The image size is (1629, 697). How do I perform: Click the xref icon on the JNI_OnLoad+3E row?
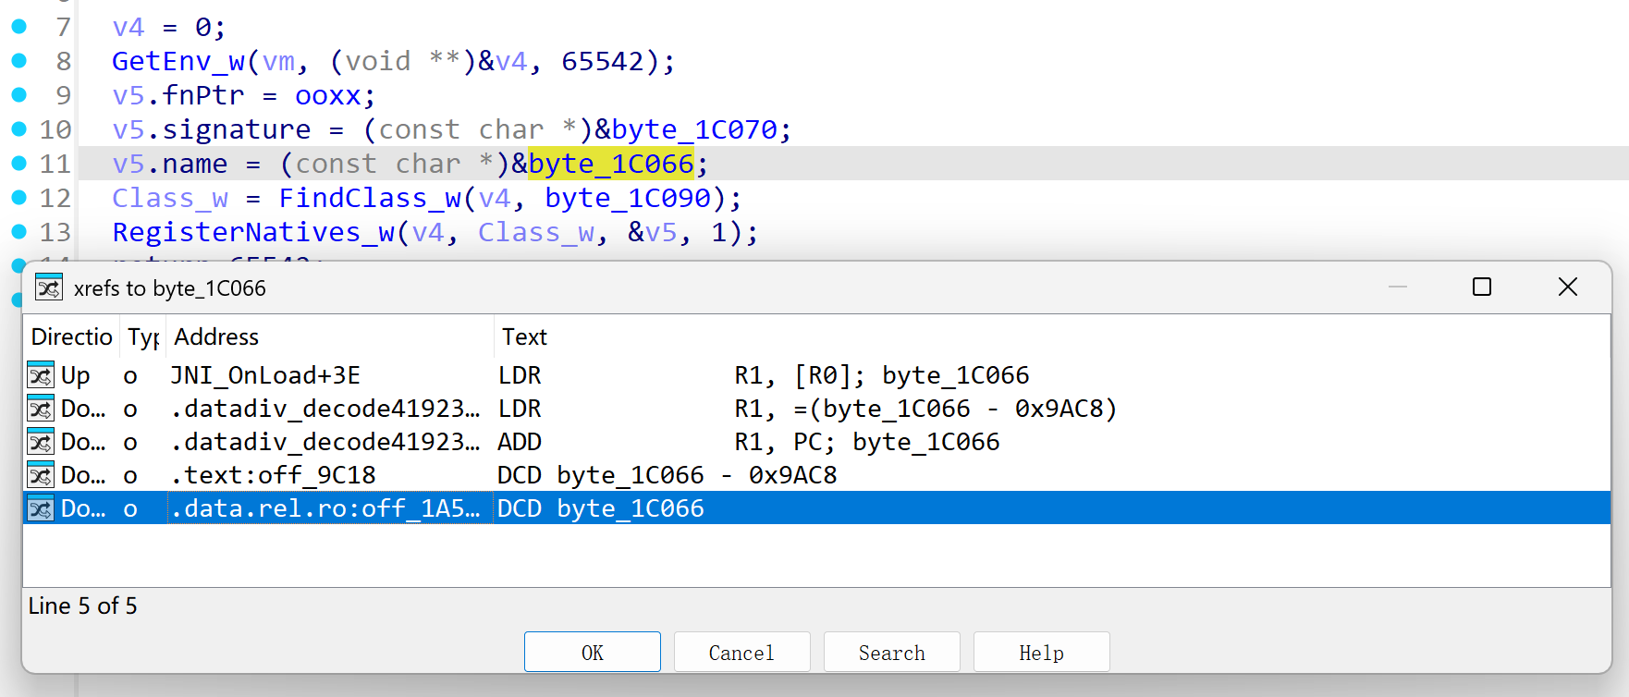click(41, 375)
